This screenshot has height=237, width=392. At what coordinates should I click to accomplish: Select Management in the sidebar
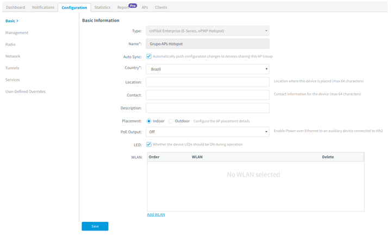point(17,33)
